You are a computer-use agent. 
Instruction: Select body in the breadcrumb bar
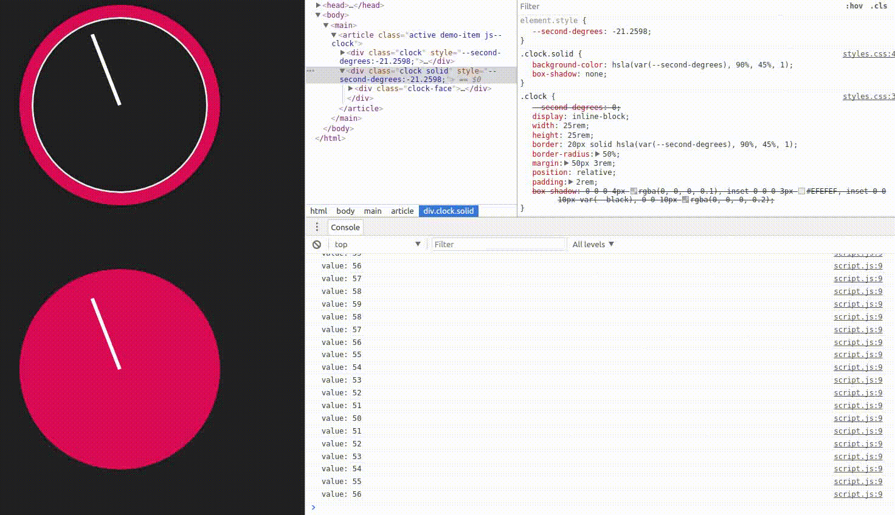pyautogui.click(x=345, y=211)
